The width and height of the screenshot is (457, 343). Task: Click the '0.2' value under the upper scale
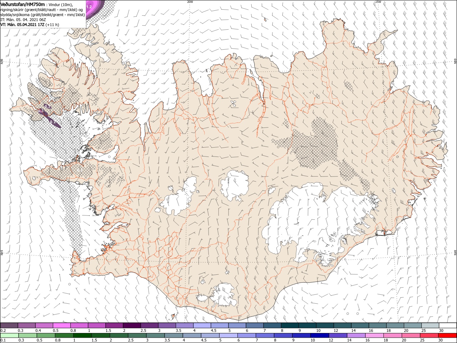pyautogui.click(x=3, y=330)
